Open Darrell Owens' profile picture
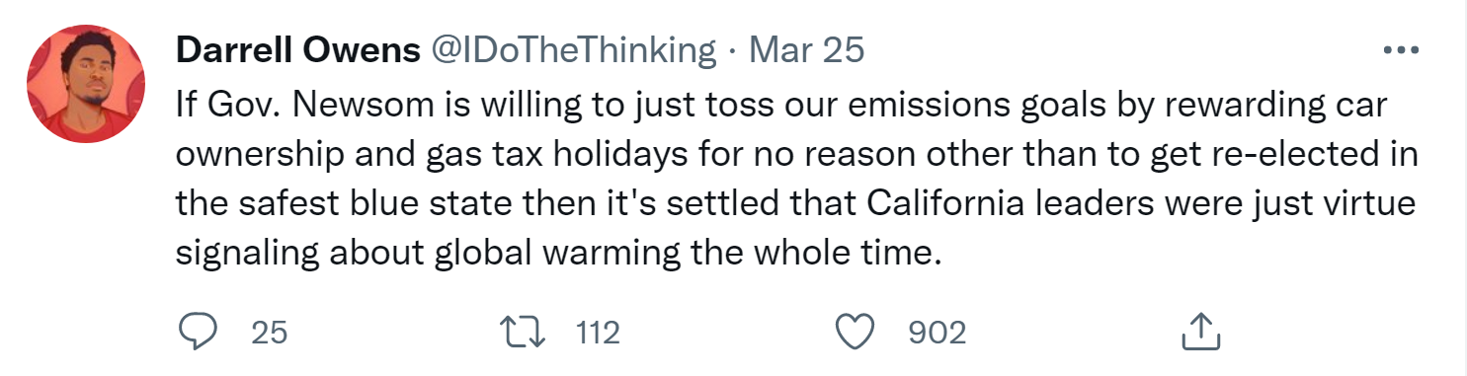 tap(87, 85)
